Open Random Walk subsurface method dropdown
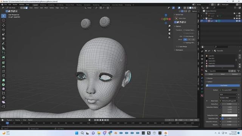 pos(228,97)
